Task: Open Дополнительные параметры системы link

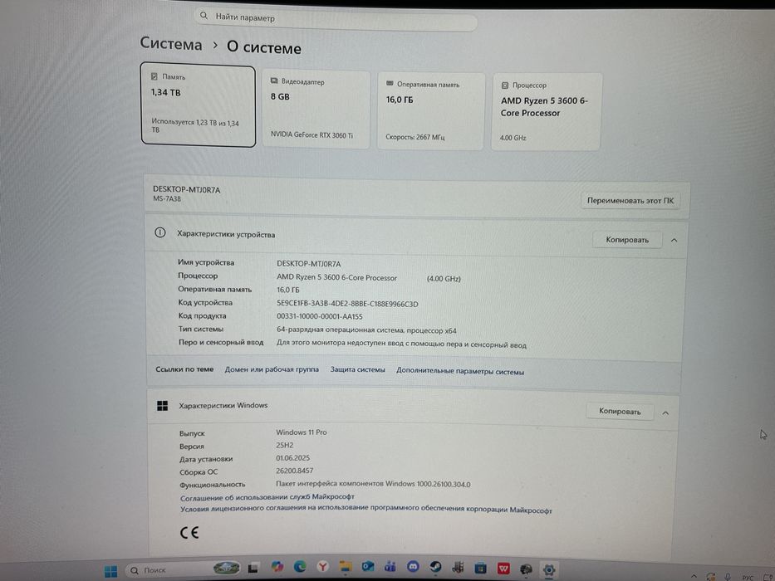Action: (460, 372)
